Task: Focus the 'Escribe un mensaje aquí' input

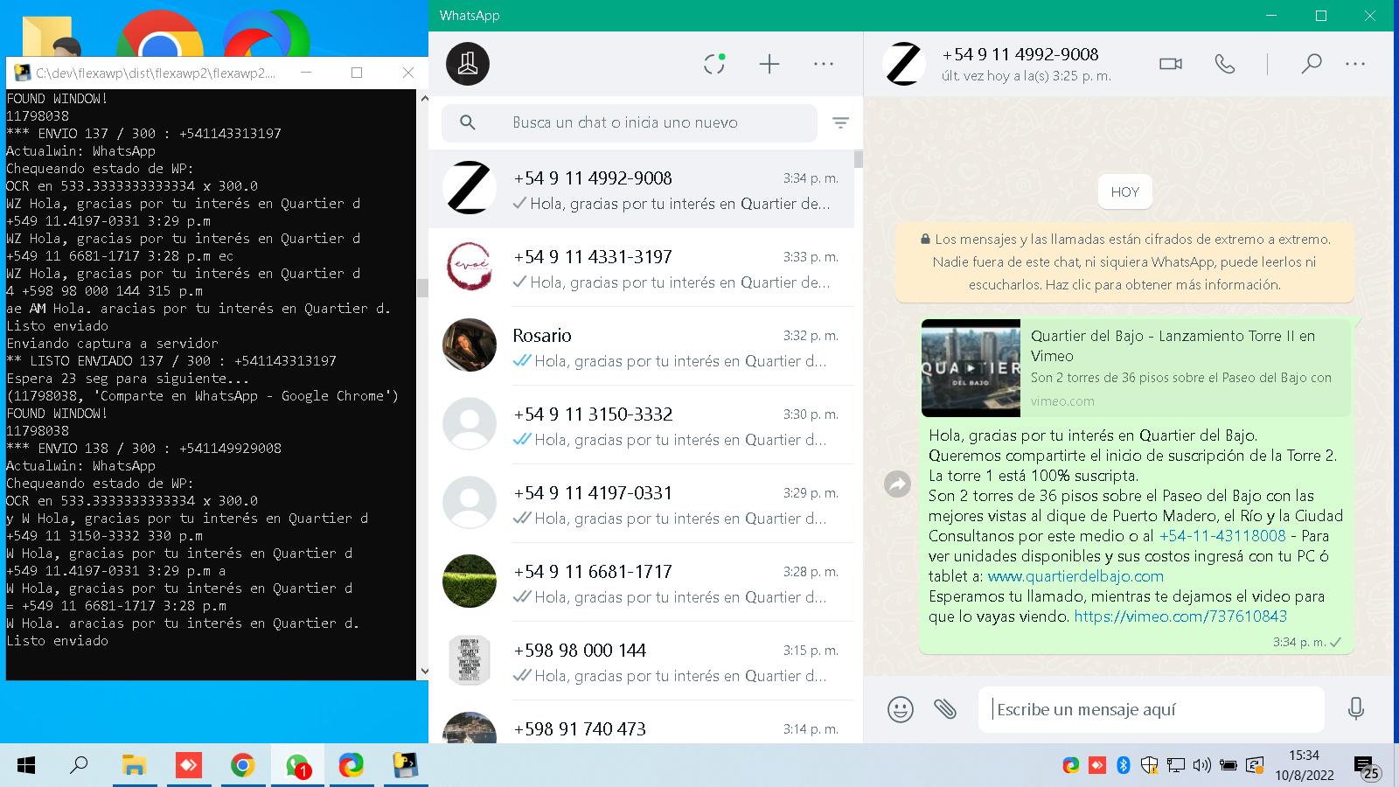Action: [x=1152, y=709]
